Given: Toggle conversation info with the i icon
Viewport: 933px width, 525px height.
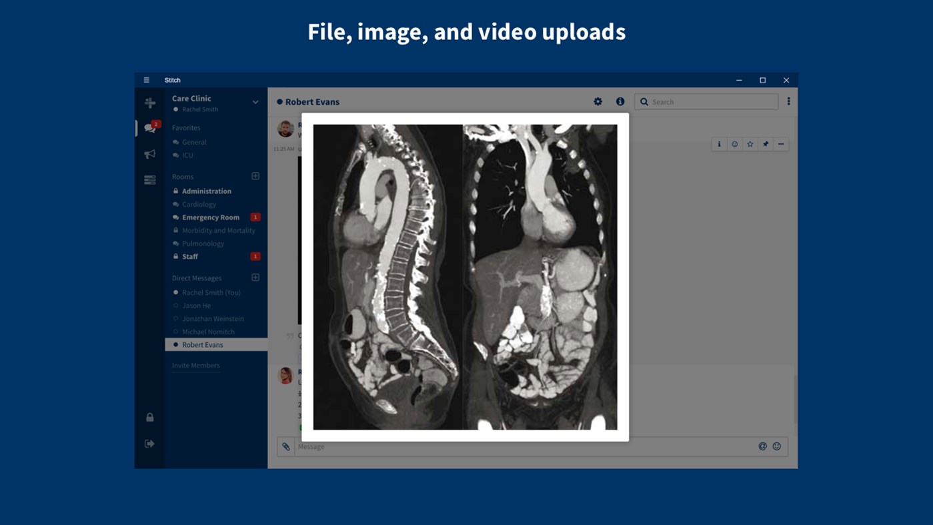Looking at the screenshot, I should coord(620,101).
